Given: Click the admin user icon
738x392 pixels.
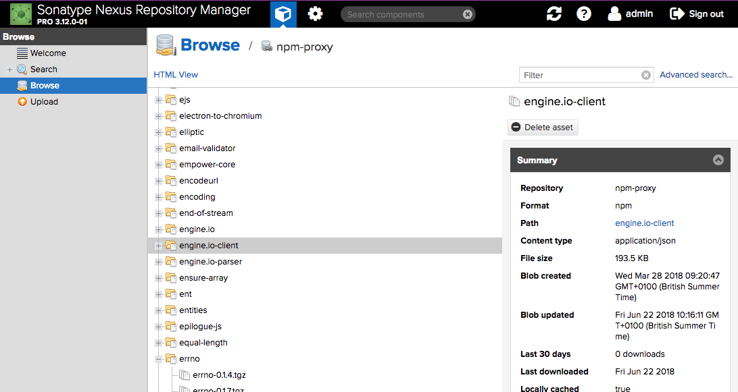Looking at the screenshot, I should (614, 13).
